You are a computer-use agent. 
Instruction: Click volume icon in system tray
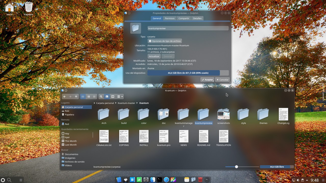point(298,180)
